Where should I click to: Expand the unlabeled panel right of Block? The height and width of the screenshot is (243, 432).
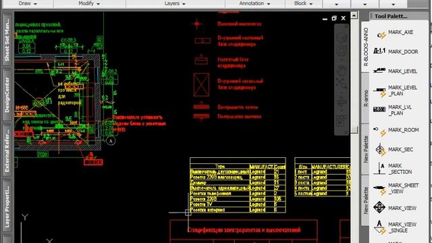pyautogui.click(x=336, y=4)
